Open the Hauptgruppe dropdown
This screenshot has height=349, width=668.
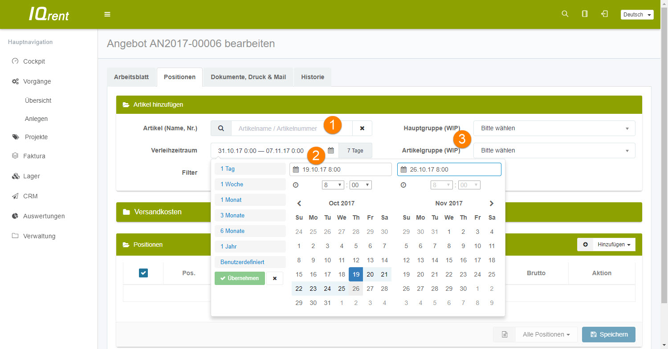point(554,128)
